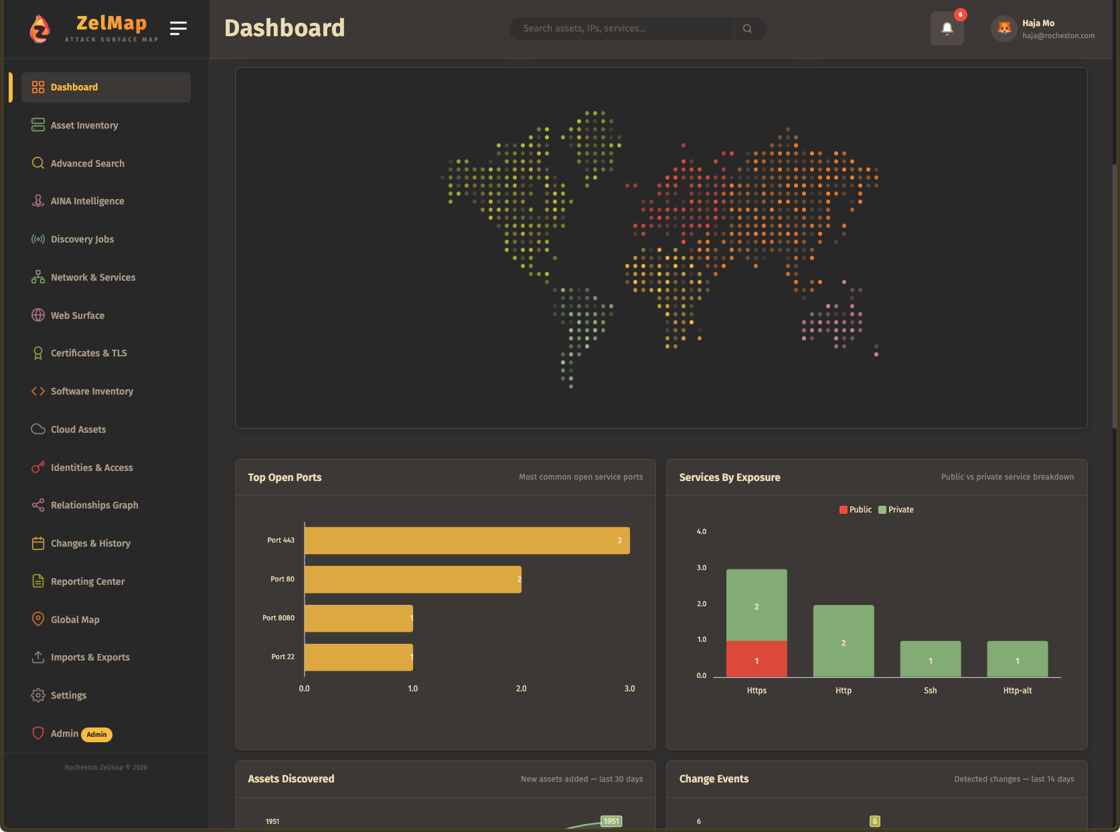
Task: Toggle the hamburger sidebar menu icon
Action: click(178, 28)
